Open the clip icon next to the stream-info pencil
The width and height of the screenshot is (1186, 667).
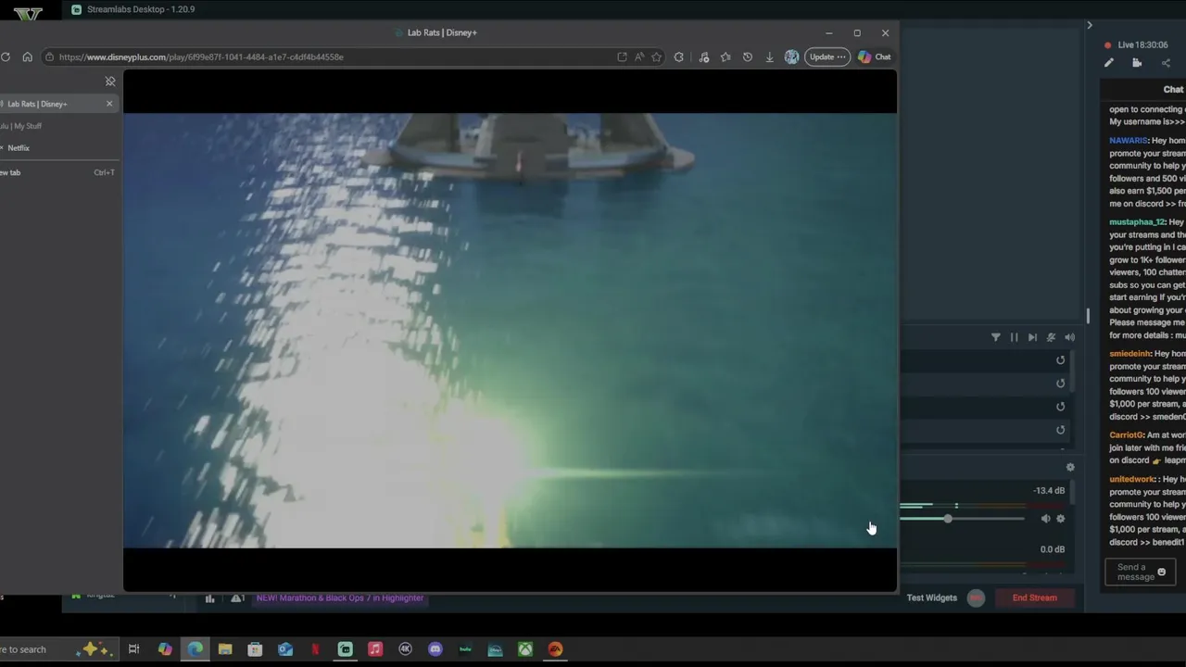(1137, 63)
